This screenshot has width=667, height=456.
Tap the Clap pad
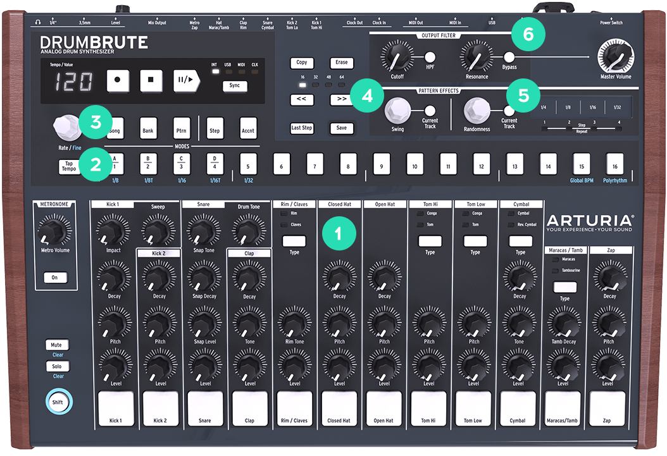(x=250, y=409)
